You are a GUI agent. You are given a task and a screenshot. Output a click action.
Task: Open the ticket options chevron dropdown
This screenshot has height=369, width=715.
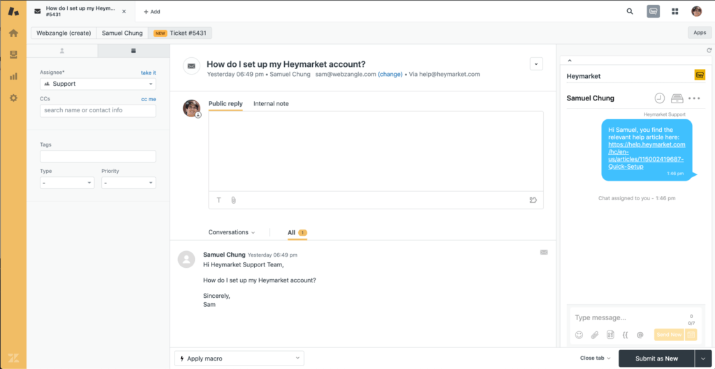pos(536,63)
